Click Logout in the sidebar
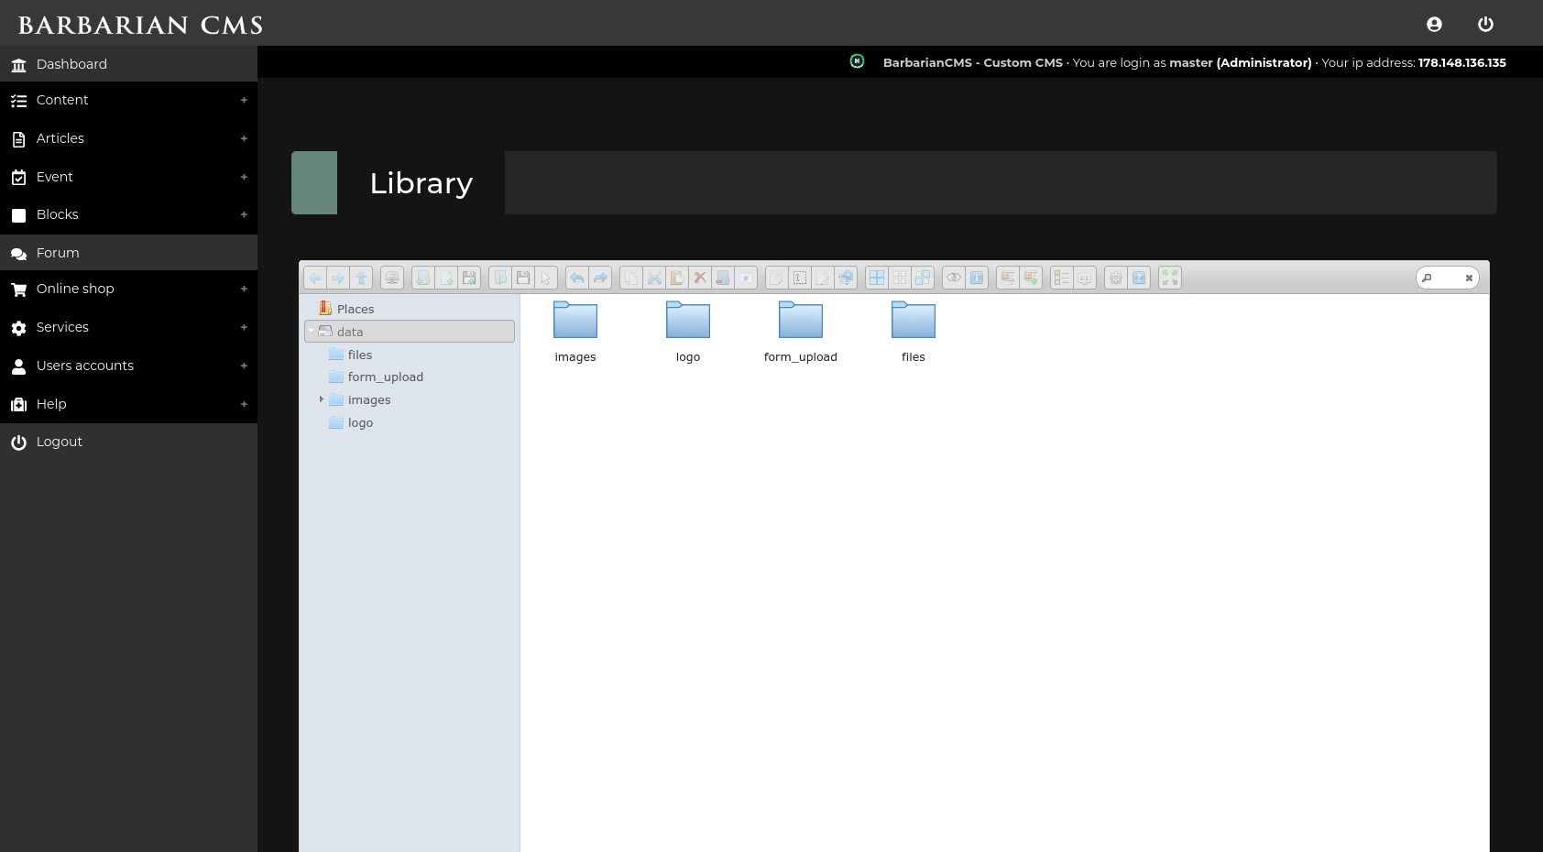 [128, 442]
